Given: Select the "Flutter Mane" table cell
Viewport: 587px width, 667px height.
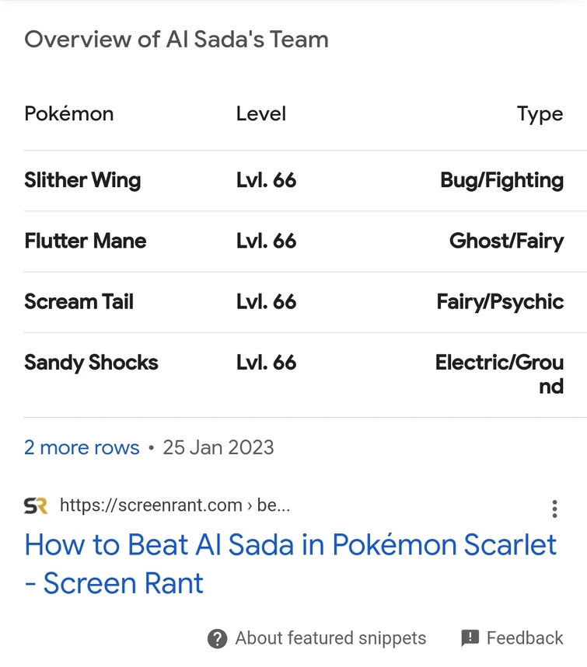Looking at the screenshot, I should [86, 241].
